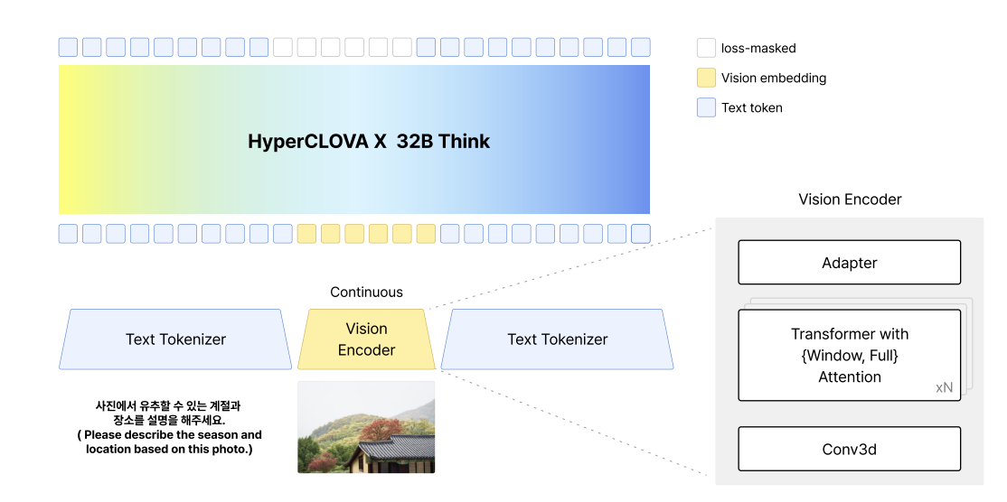Click the first blue token in bottom row
This screenshot has height=502, width=1007.
[x=68, y=233]
